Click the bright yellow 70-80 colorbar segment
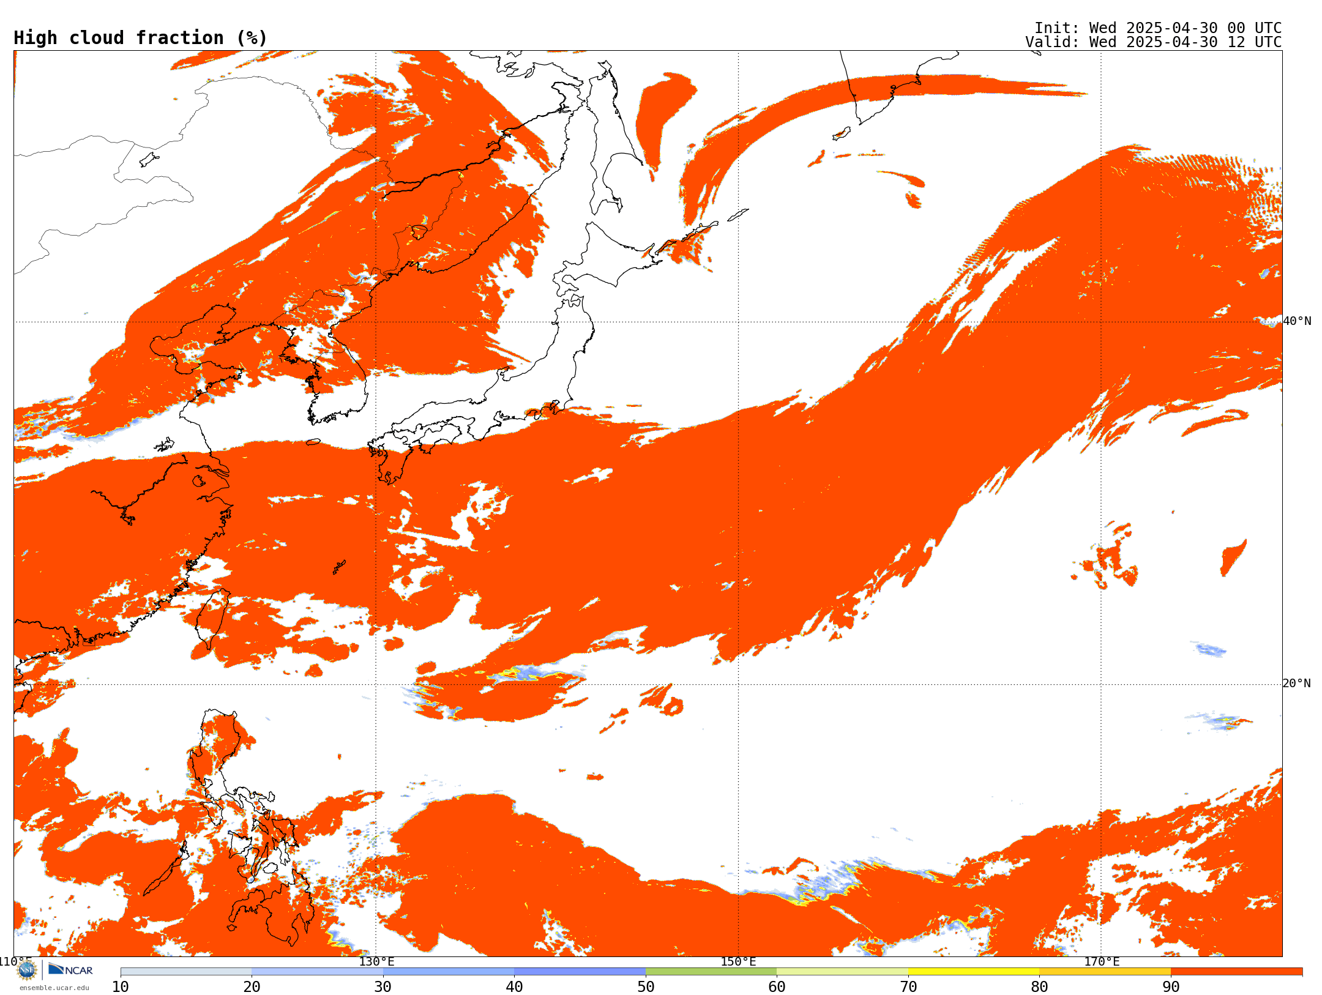The width and height of the screenshot is (1322, 995). pos(974,972)
